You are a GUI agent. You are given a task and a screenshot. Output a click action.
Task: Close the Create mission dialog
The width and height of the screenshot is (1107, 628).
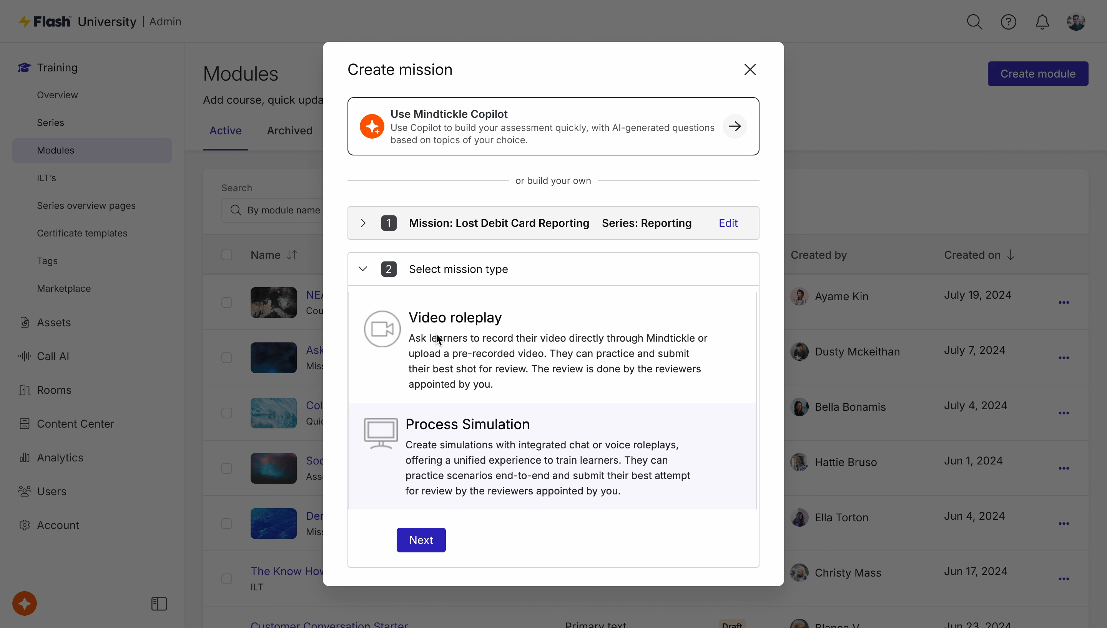tap(750, 69)
